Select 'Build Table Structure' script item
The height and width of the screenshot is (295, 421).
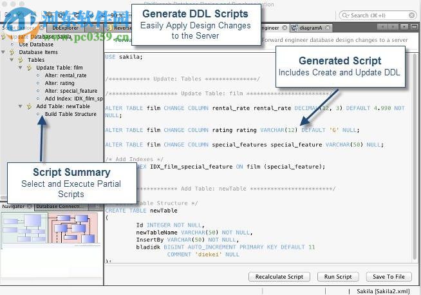70,114
